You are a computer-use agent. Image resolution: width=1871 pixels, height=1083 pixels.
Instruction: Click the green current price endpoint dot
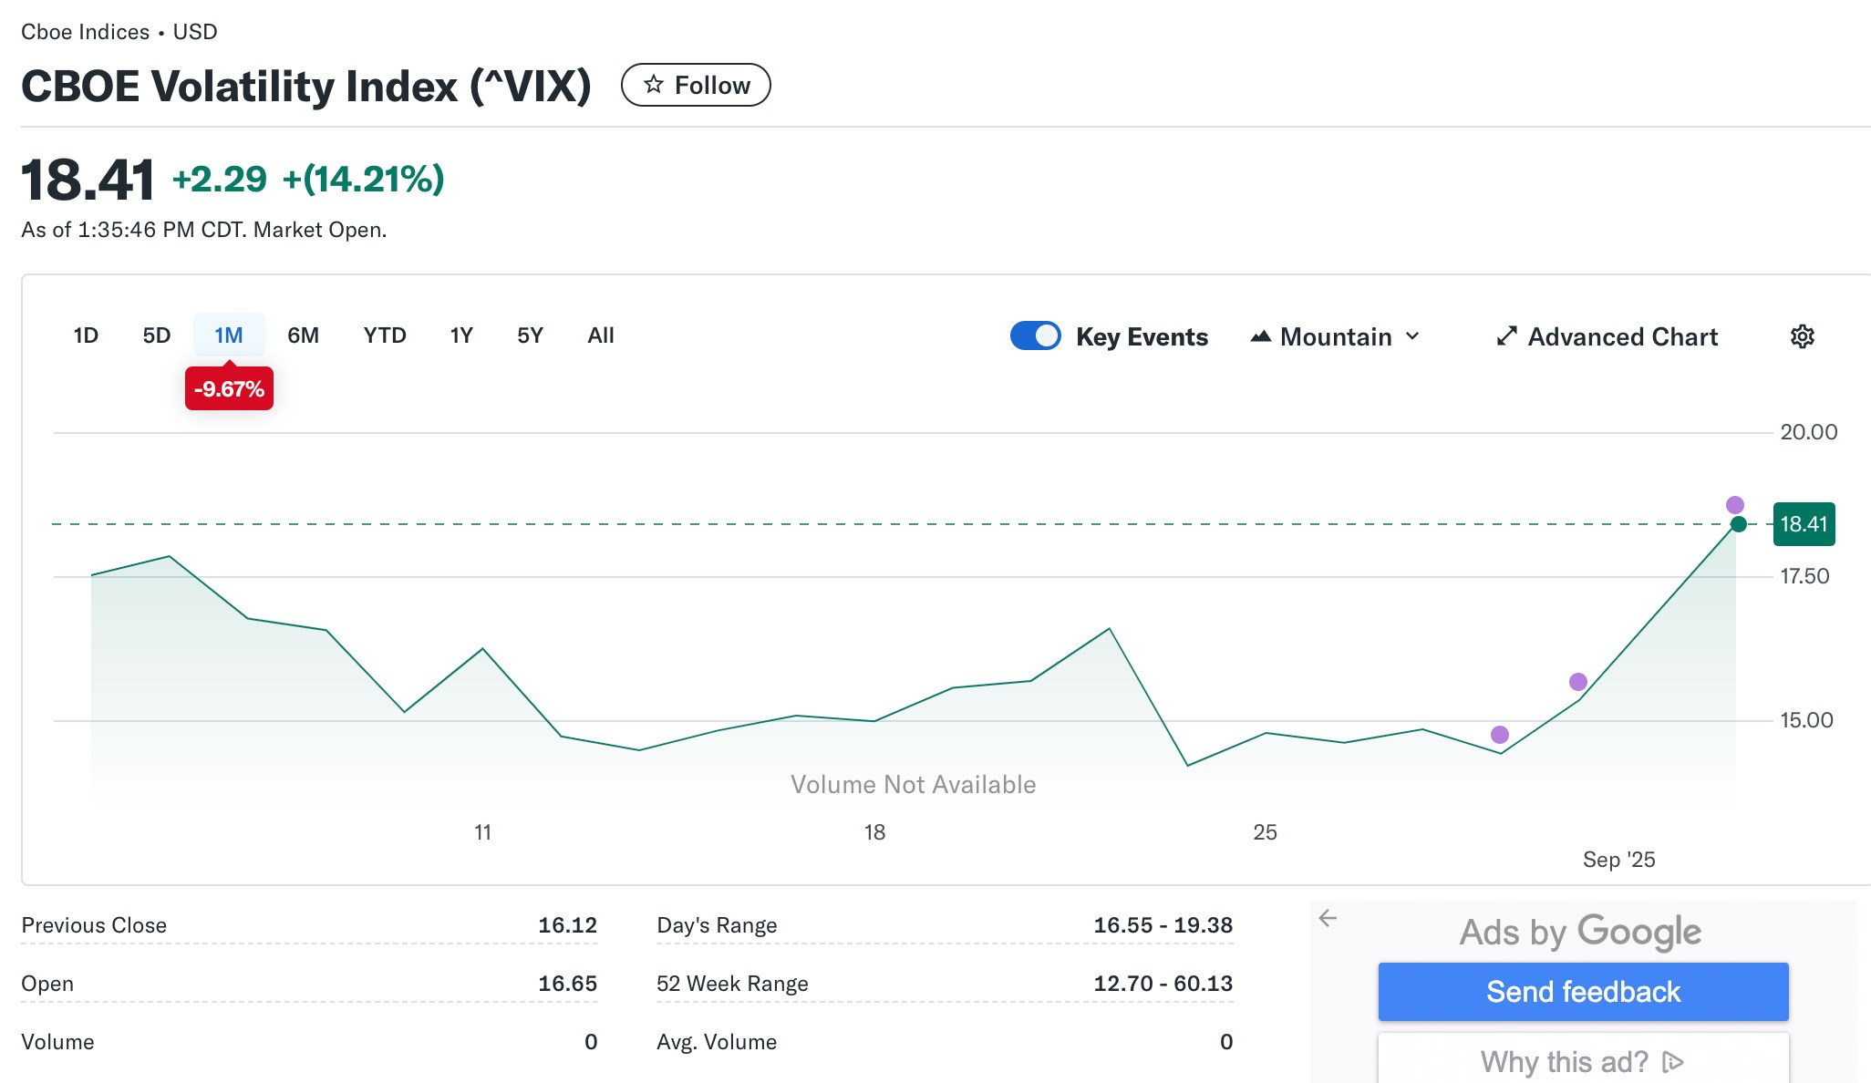pos(1738,524)
